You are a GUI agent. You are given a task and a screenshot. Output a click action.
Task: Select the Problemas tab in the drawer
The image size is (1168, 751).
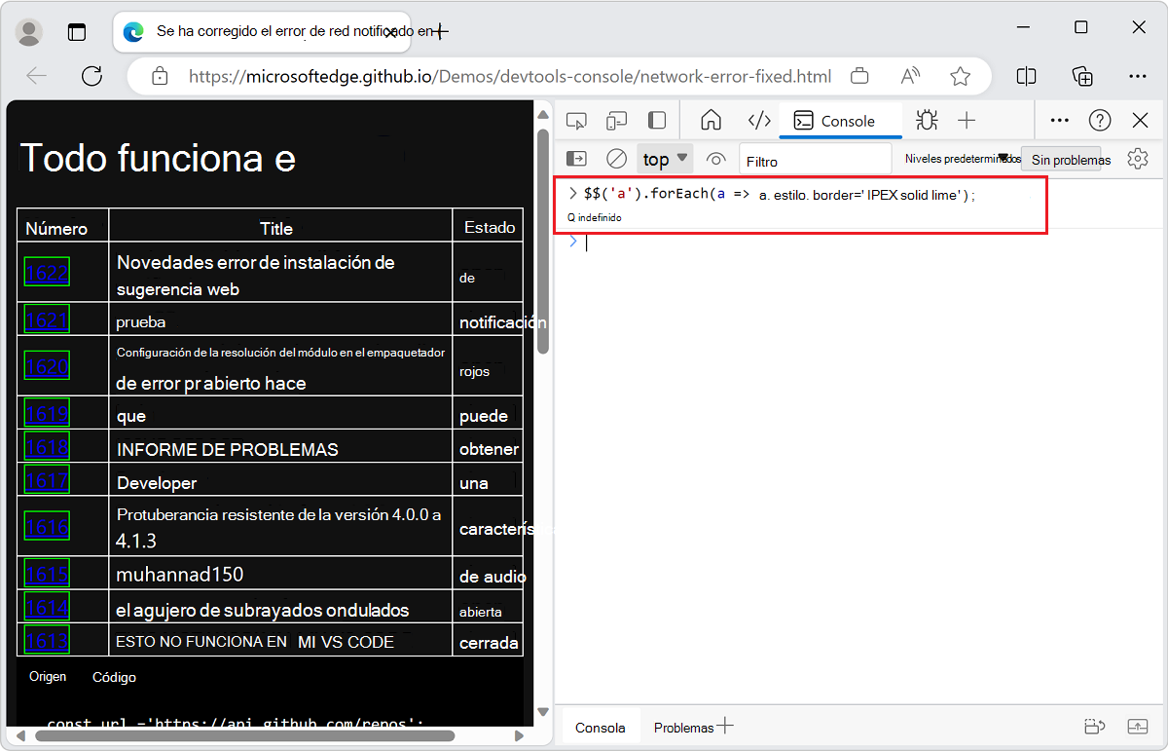683,728
